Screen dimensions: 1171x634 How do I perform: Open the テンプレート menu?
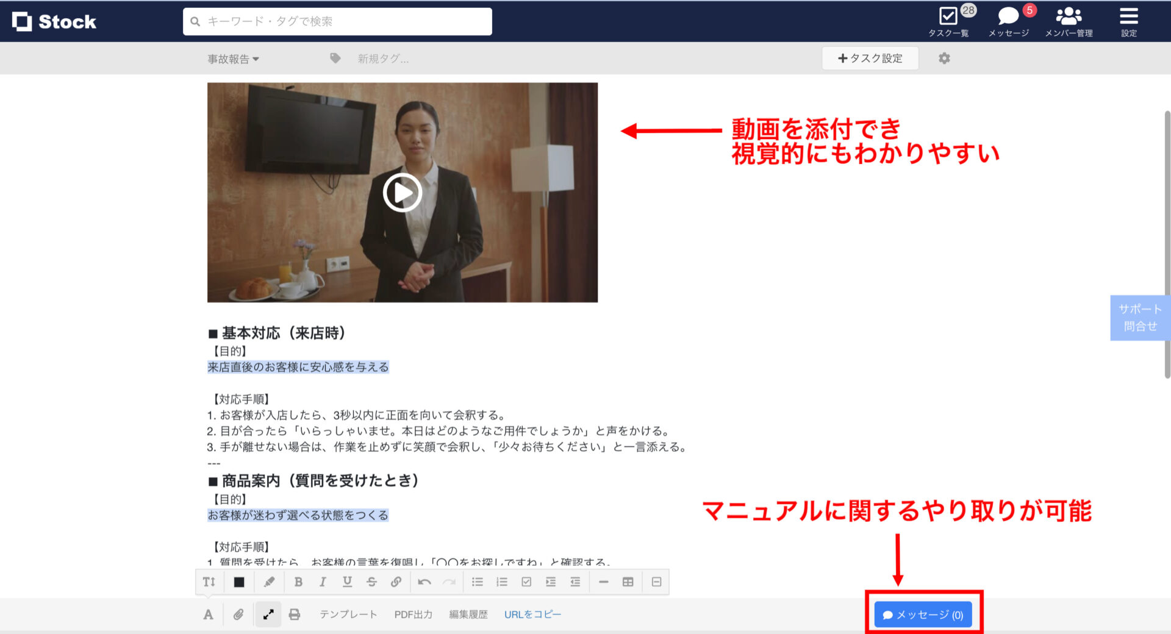(x=348, y=614)
